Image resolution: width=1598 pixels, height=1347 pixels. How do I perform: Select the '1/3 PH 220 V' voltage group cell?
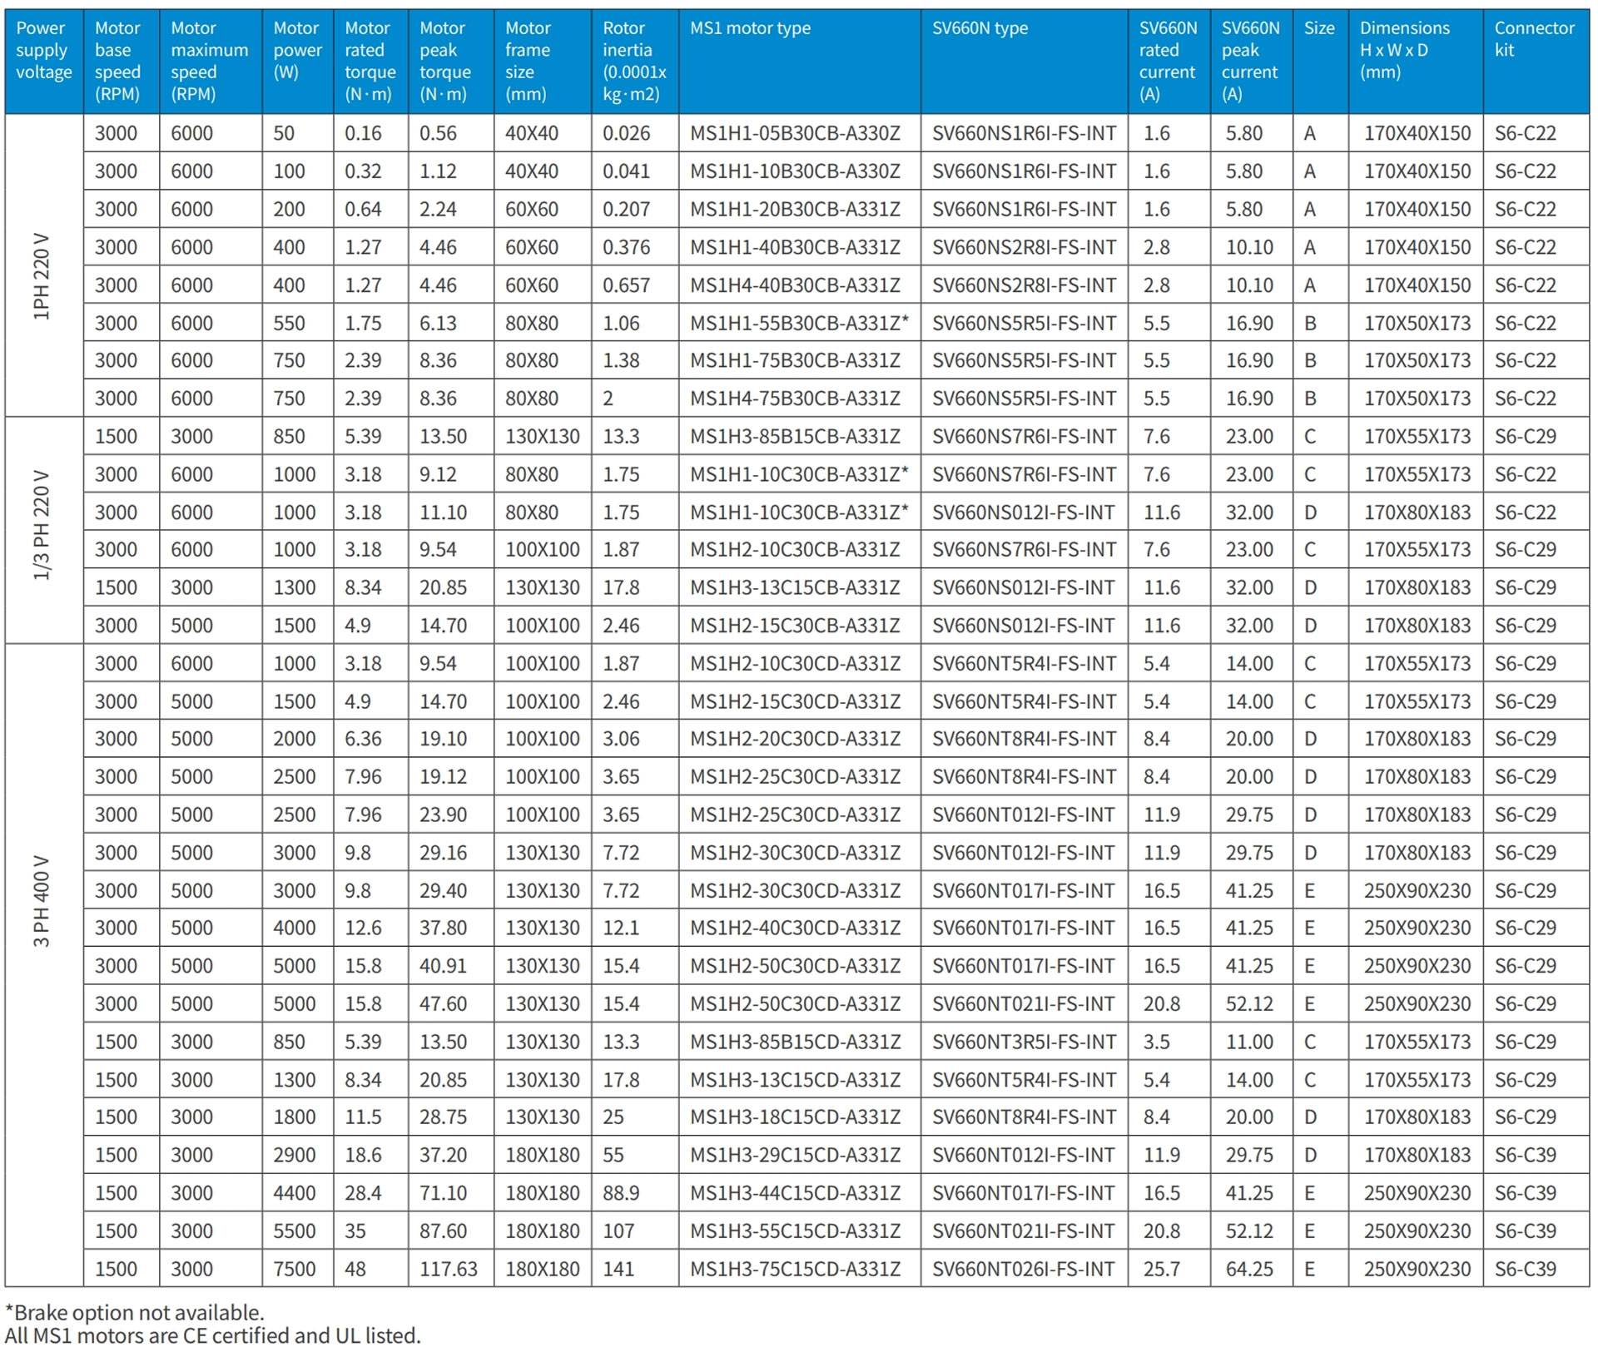(44, 530)
